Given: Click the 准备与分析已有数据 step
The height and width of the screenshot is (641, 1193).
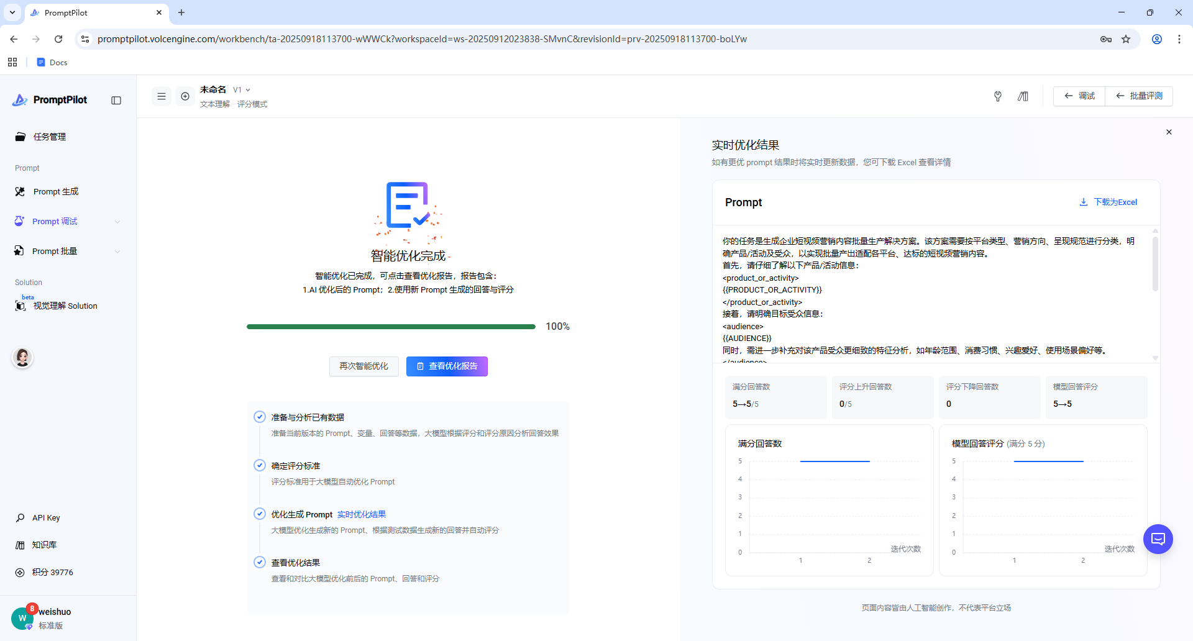Looking at the screenshot, I should tap(308, 417).
